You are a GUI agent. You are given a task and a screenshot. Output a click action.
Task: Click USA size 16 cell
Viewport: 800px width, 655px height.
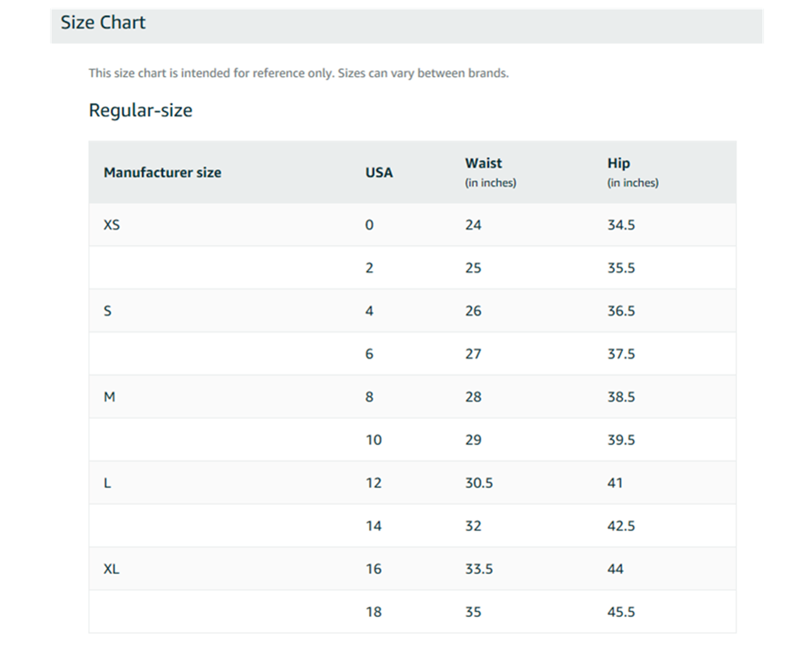[373, 569]
